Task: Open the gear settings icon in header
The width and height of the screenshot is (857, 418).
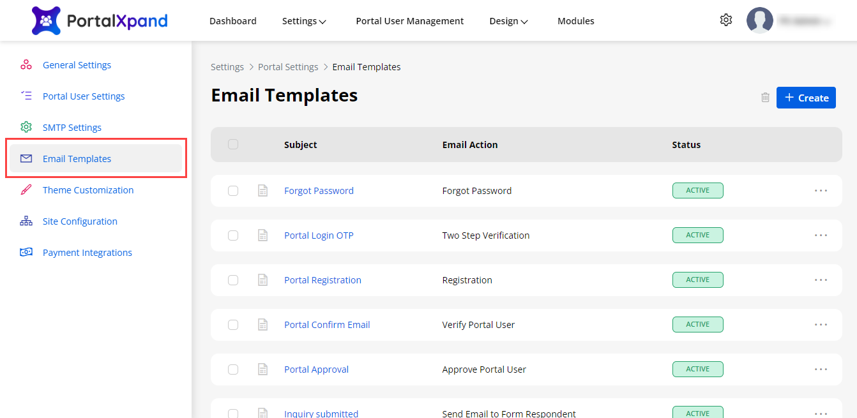Action: pyautogui.click(x=725, y=20)
